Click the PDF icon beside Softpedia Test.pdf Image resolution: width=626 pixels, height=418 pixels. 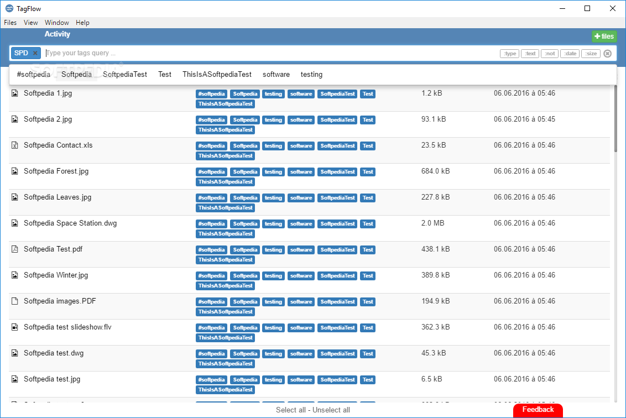pos(15,249)
